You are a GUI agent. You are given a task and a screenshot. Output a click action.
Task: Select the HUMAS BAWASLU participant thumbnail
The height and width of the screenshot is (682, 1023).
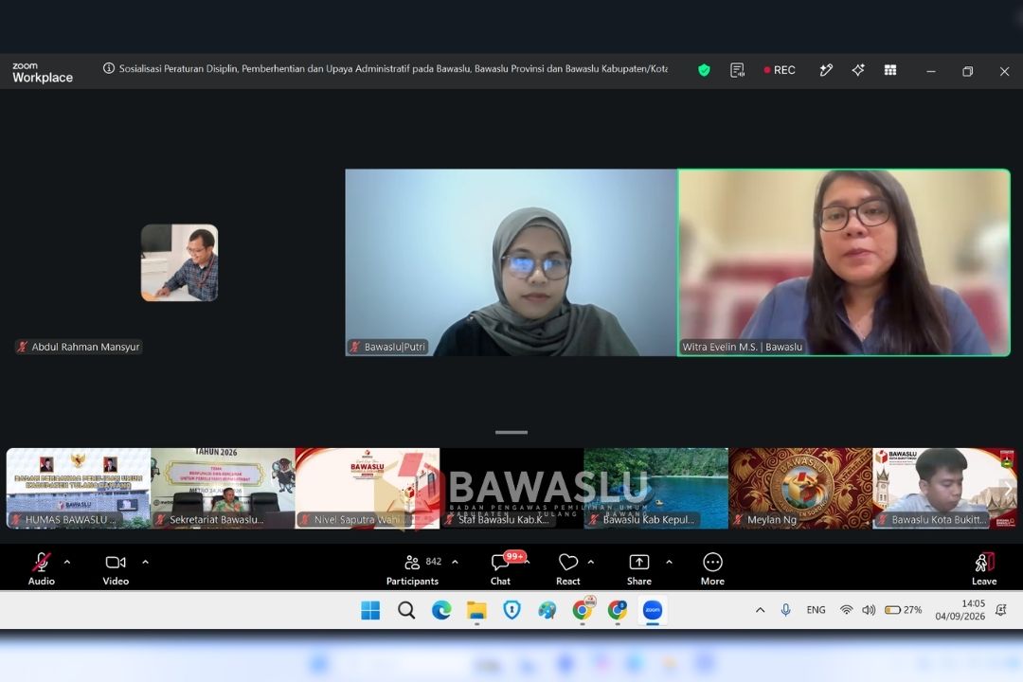pyautogui.click(x=79, y=488)
